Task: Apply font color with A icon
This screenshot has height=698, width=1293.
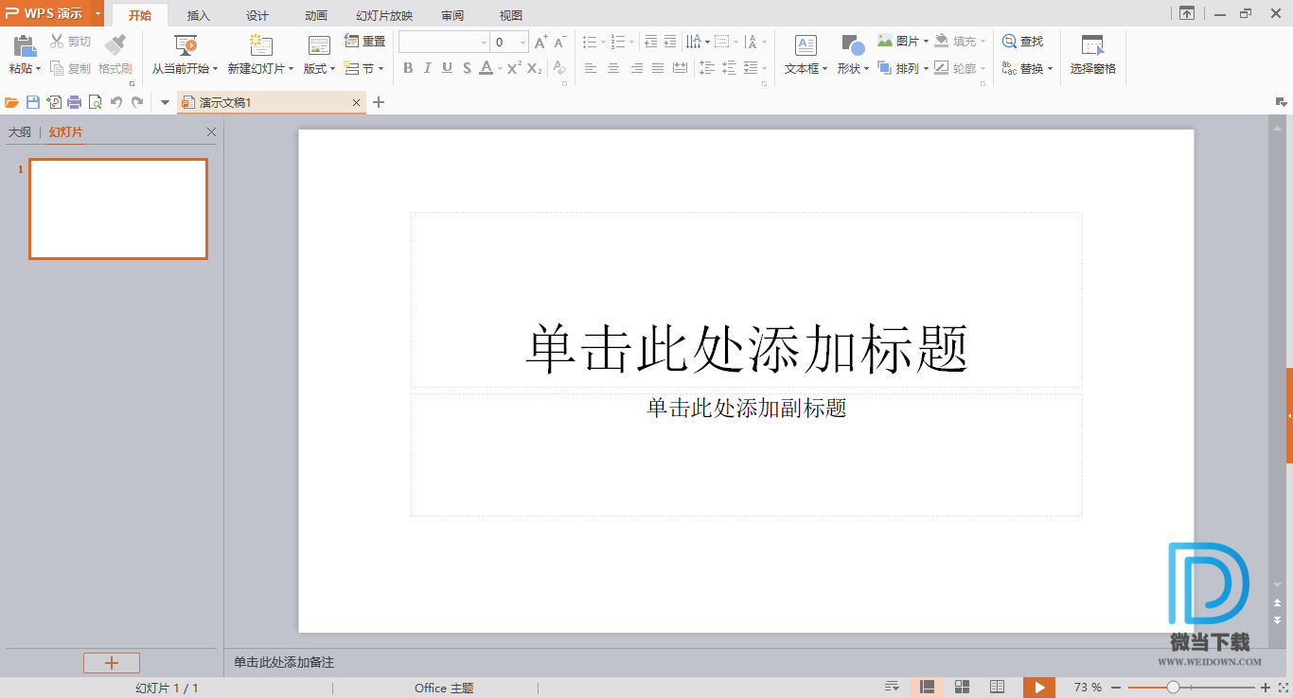Action: 486,68
